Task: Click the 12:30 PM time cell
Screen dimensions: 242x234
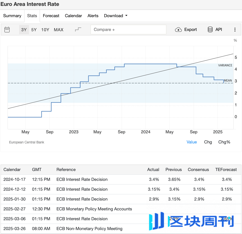Action: pos(41,209)
